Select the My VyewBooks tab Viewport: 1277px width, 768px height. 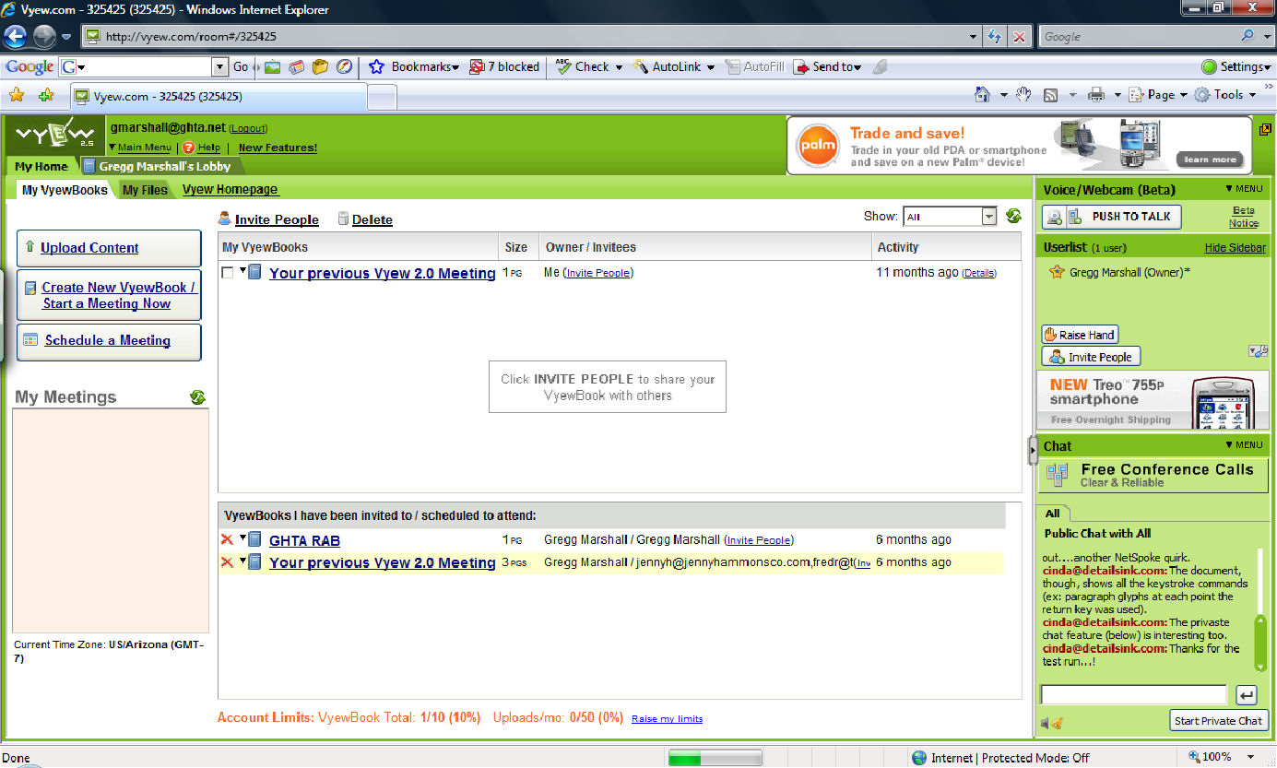65,190
